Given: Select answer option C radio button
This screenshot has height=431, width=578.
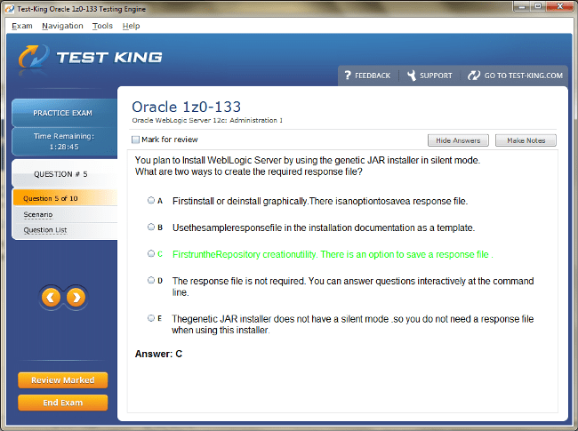Looking at the screenshot, I should 151,253.
